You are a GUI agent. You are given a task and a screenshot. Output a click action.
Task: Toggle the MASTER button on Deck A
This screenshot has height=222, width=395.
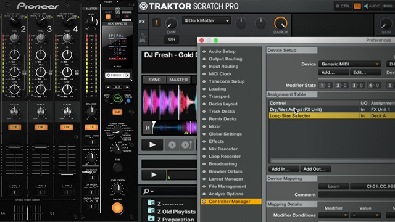178,80
